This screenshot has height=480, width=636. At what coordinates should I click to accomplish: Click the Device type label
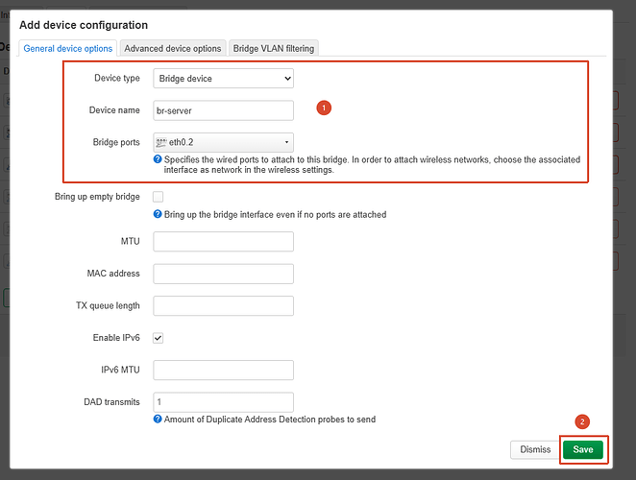pyautogui.click(x=117, y=78)
